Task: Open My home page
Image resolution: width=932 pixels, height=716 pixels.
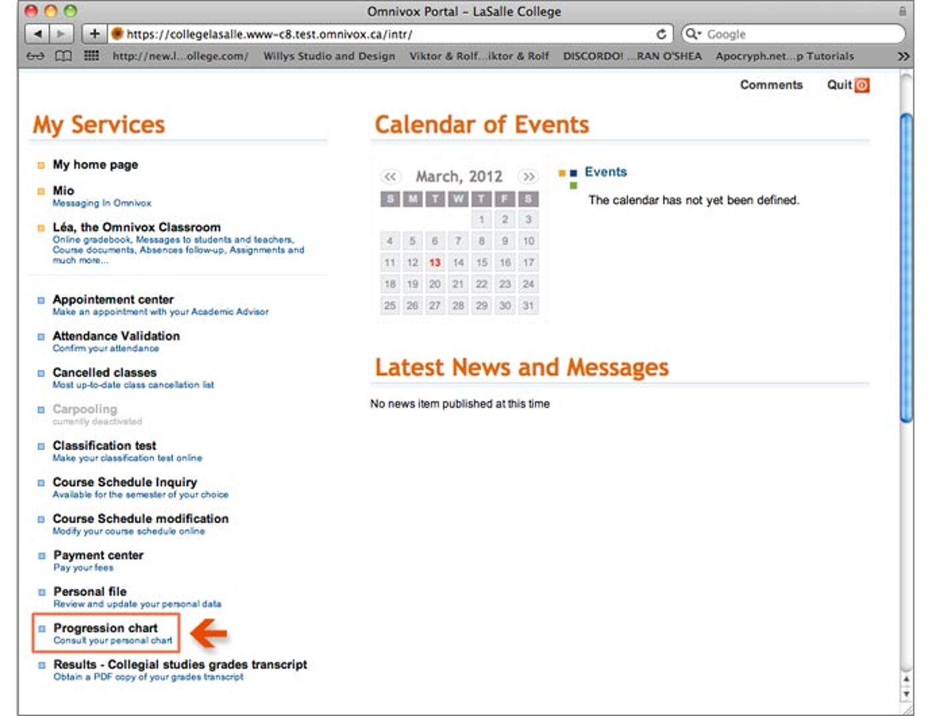Action: click(x=95, y=165)
